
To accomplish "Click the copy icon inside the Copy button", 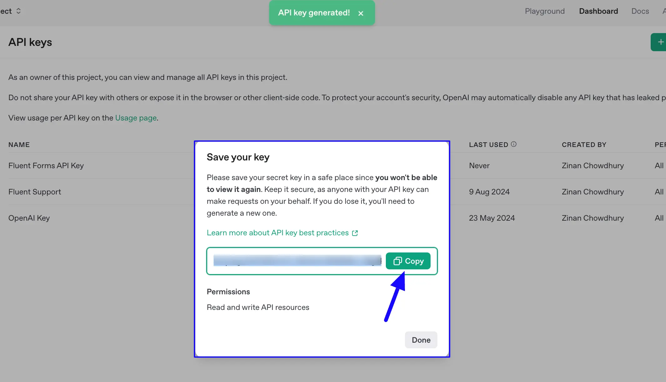I will coord(397,261).
